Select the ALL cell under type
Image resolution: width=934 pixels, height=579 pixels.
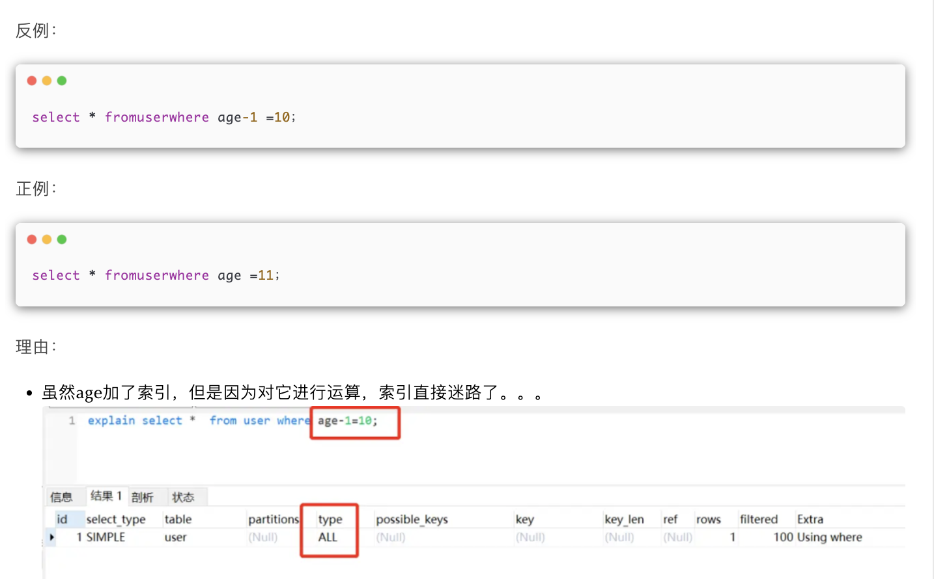click(x=328, y=537)
